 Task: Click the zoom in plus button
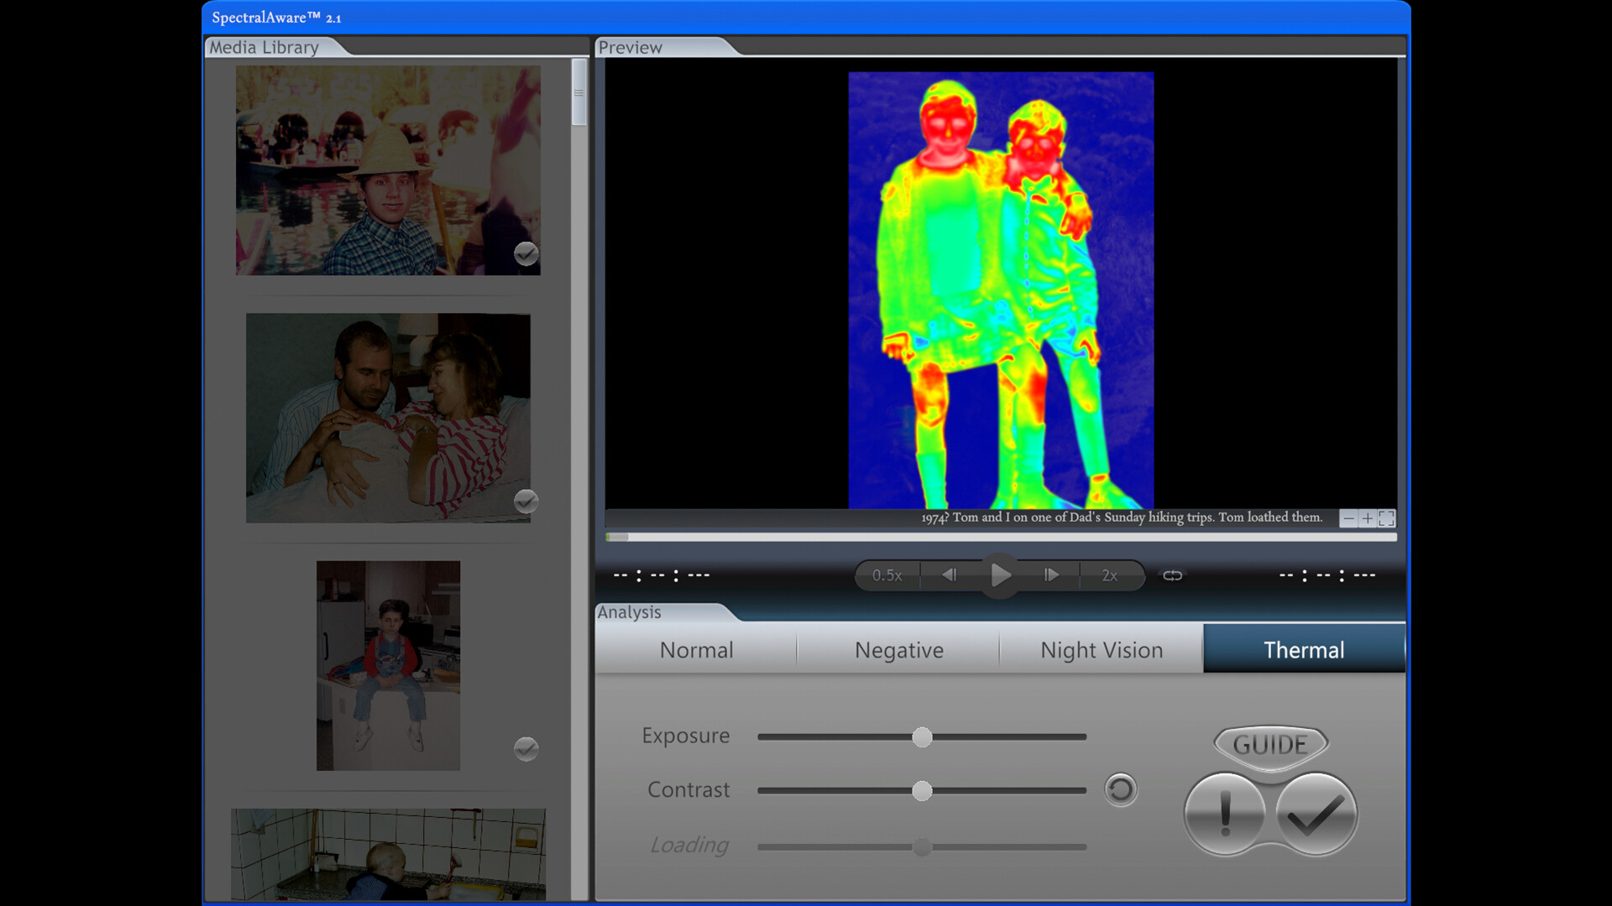(x=1367, y=518)
